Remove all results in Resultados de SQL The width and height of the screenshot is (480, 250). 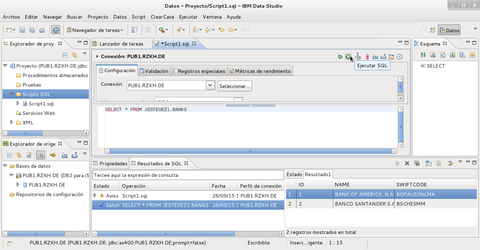(x=417, y=163)
